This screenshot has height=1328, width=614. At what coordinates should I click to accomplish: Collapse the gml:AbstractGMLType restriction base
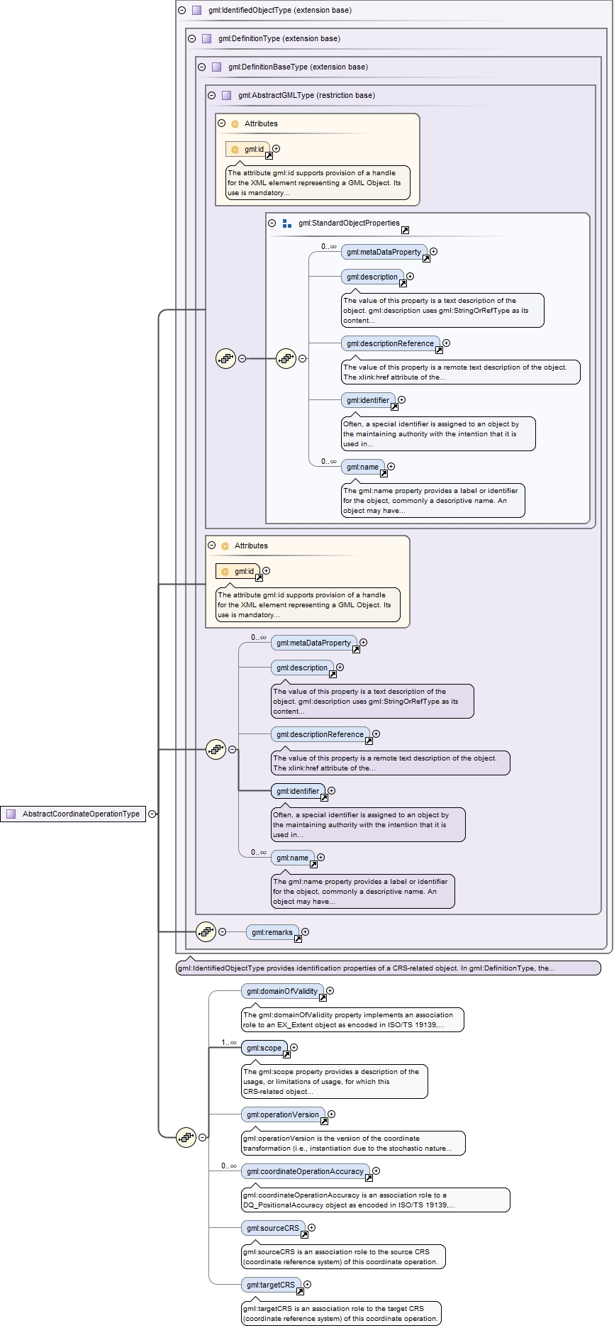point(212,96)
